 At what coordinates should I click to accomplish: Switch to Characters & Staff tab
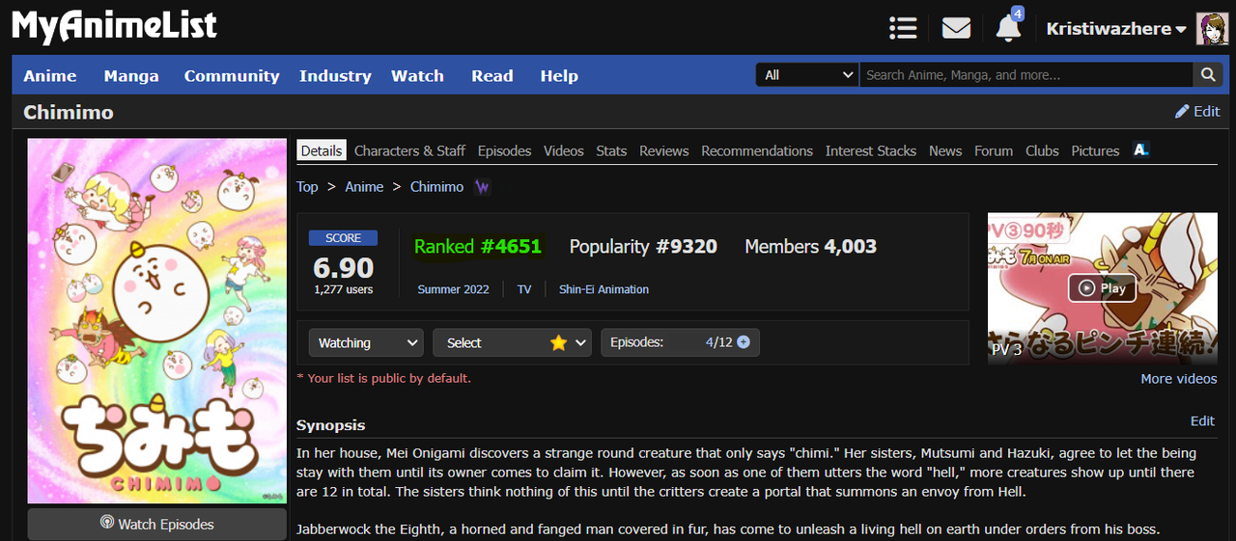pos(409,150)
